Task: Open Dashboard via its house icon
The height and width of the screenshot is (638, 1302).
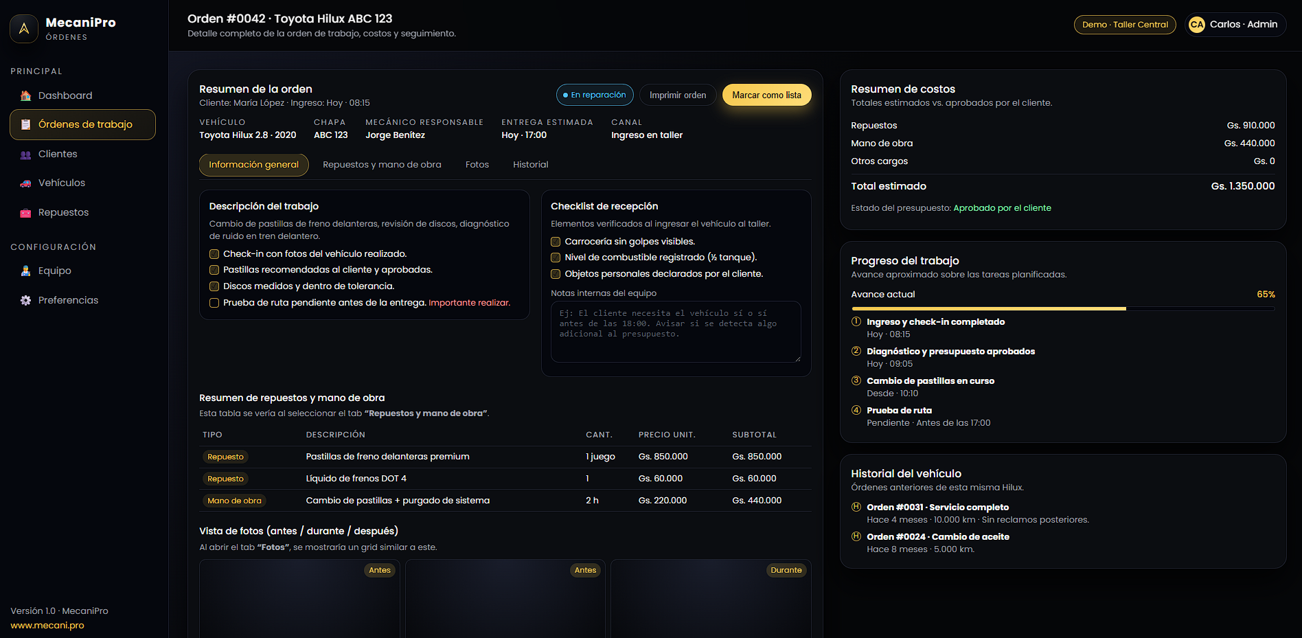Action: click(25, 95)
